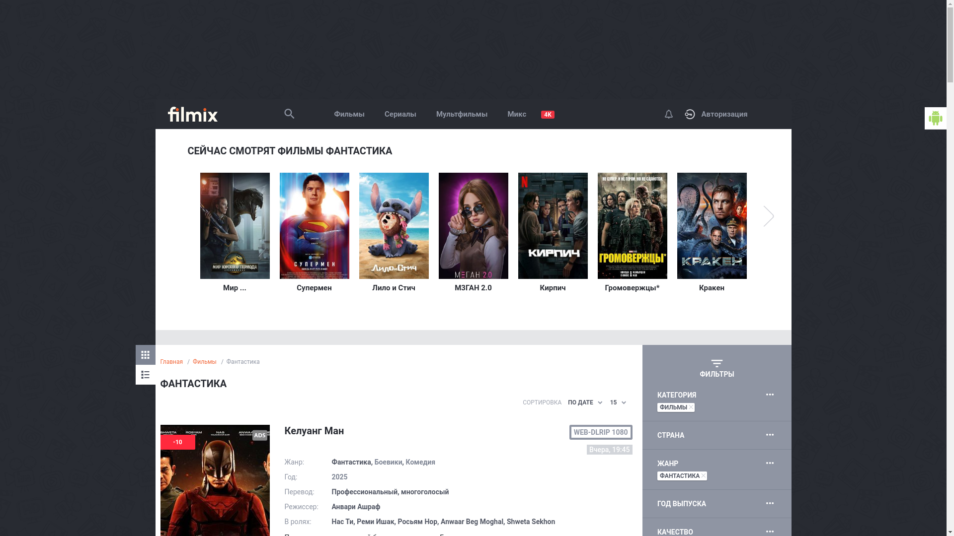Click the ФИЛЬТРЫ heading

coord(716,374)
